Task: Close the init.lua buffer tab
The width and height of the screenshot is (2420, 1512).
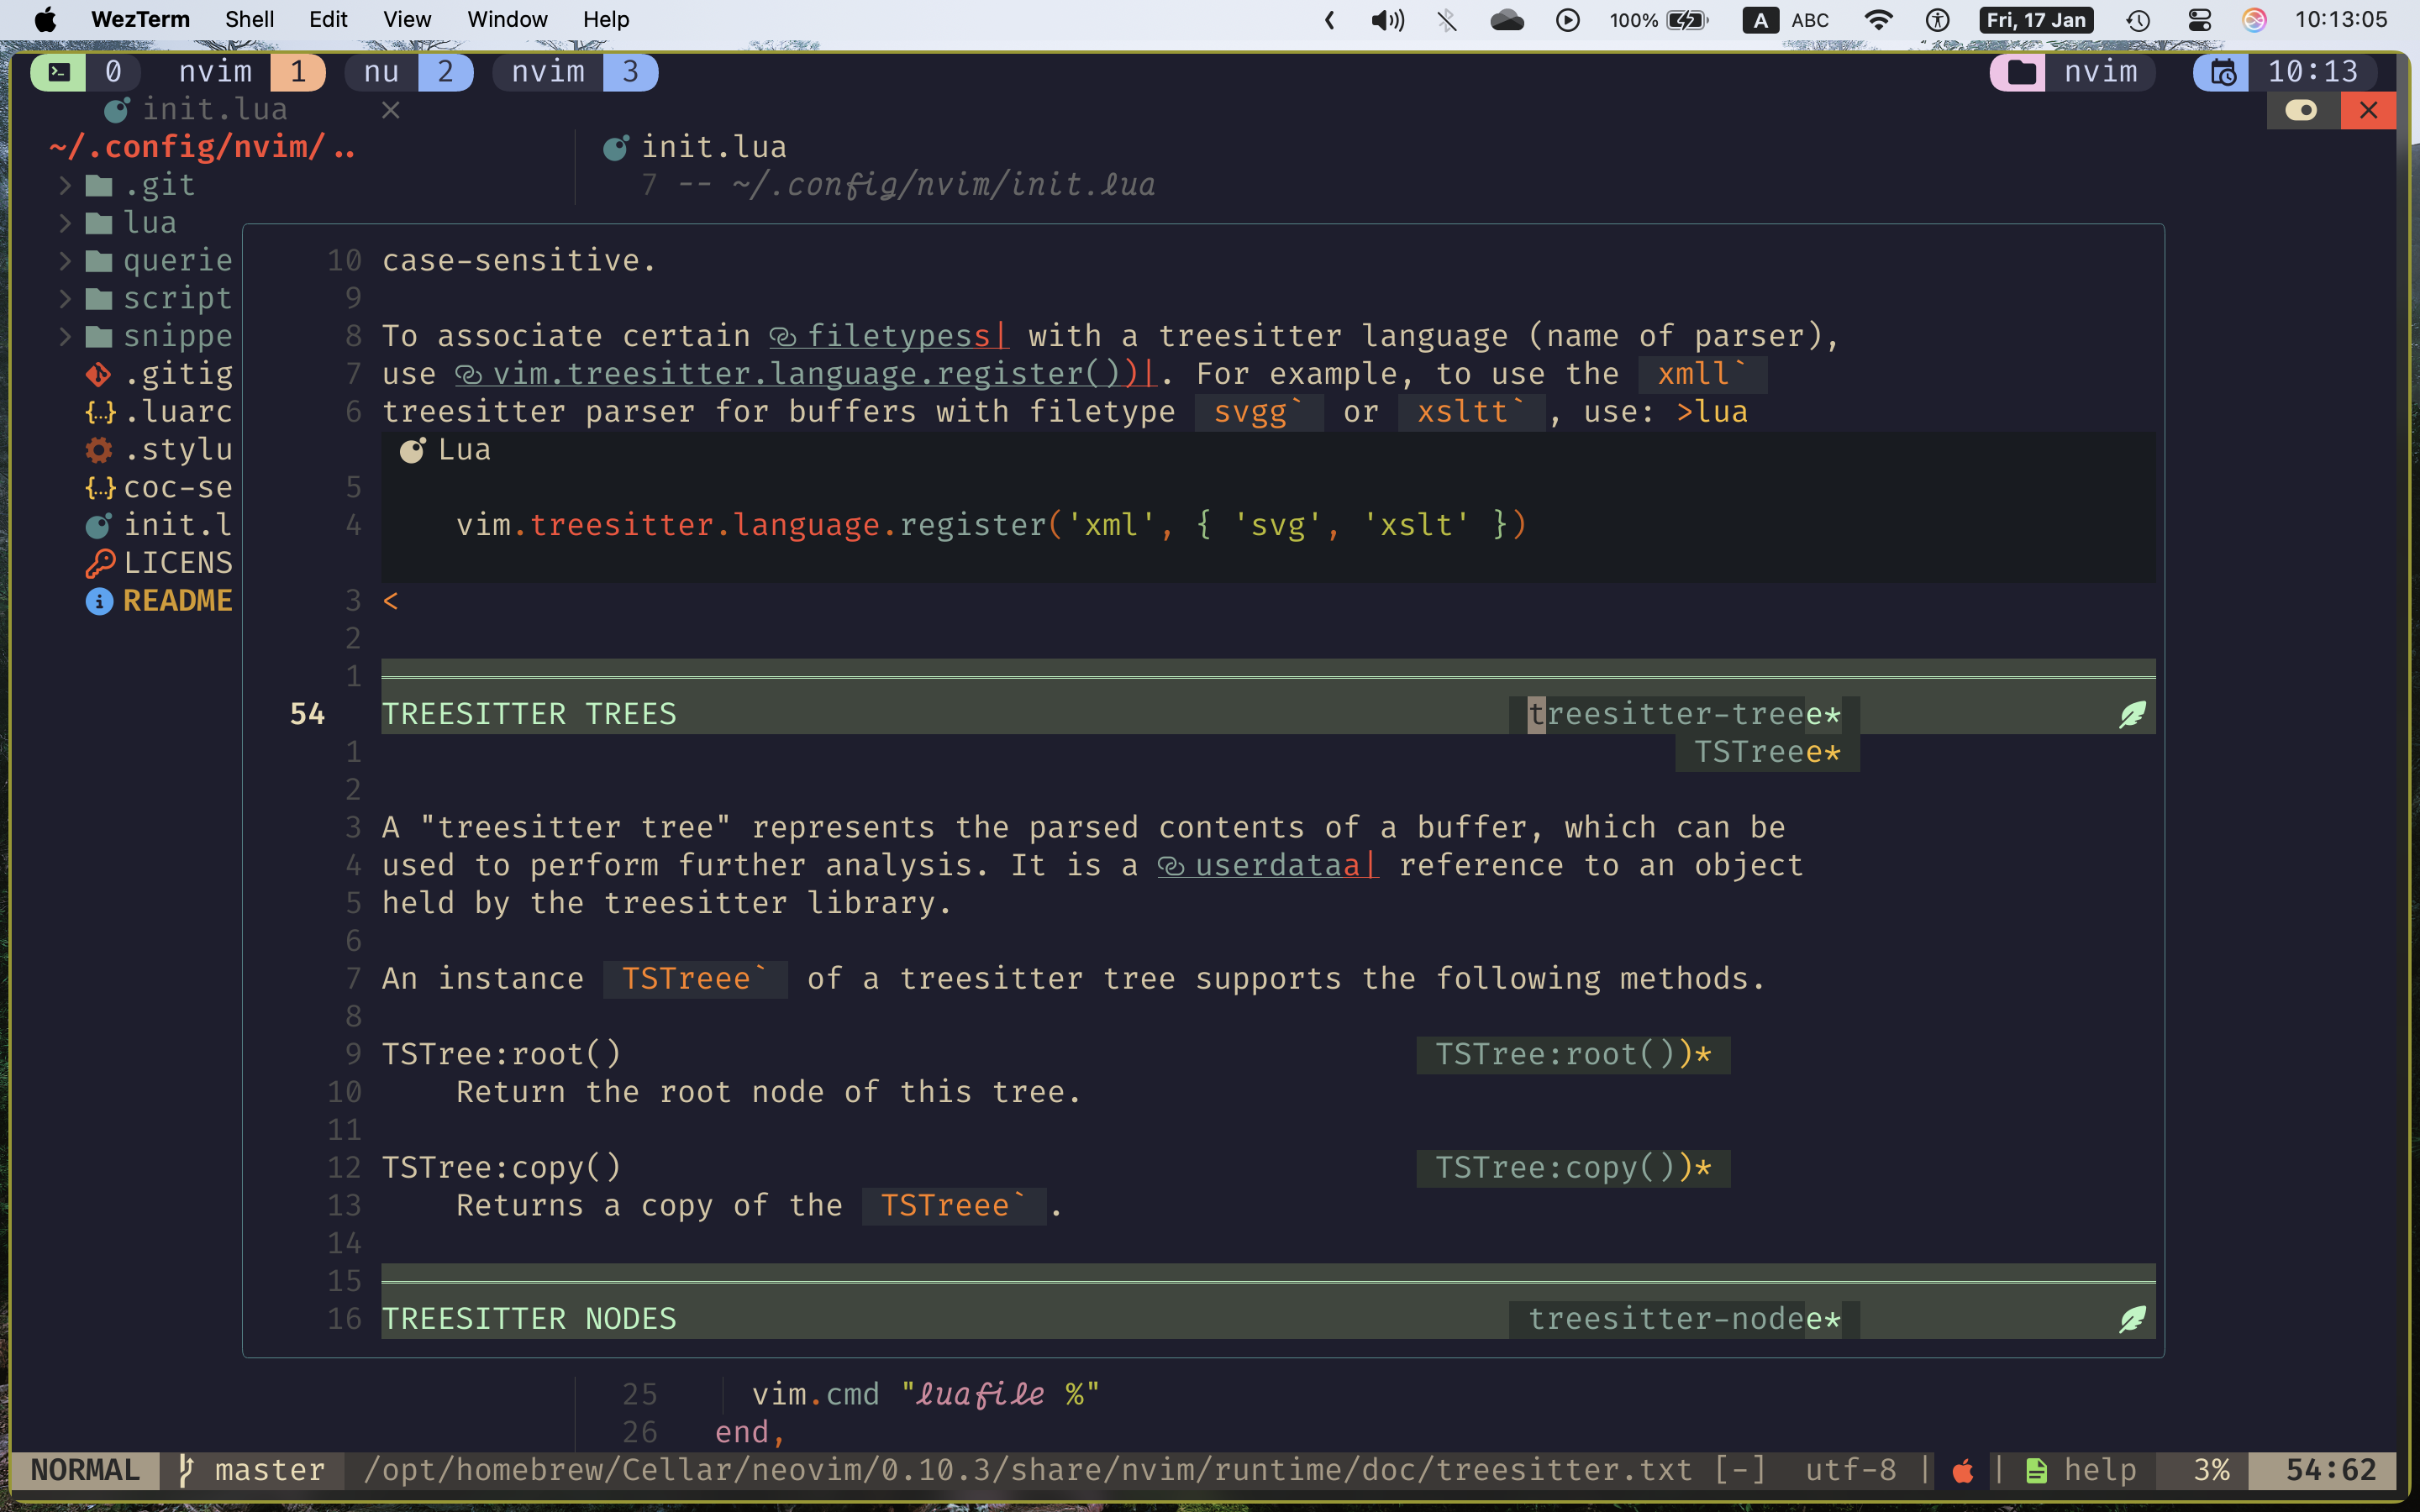Action: (x=391, y=110)
